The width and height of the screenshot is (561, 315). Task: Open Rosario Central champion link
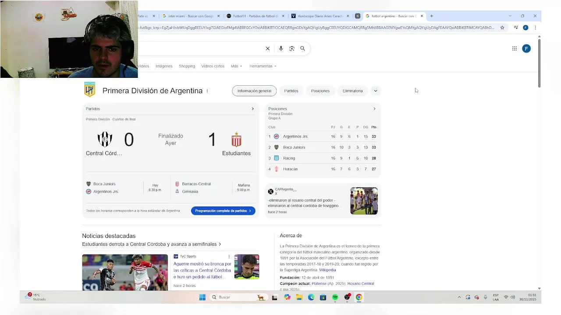click(361, 283)
